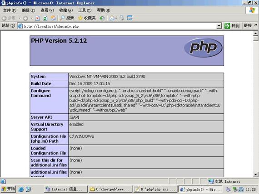Open the History icon in toolbar
Screen dimensions: 259x194
coord(102,18)
